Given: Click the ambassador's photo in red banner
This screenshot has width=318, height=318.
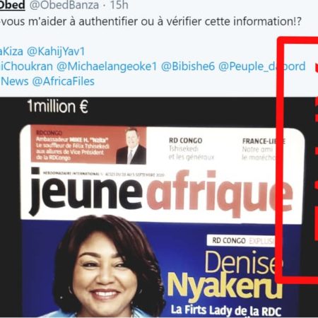Looking at the screenshot, I should pos(131,146).
